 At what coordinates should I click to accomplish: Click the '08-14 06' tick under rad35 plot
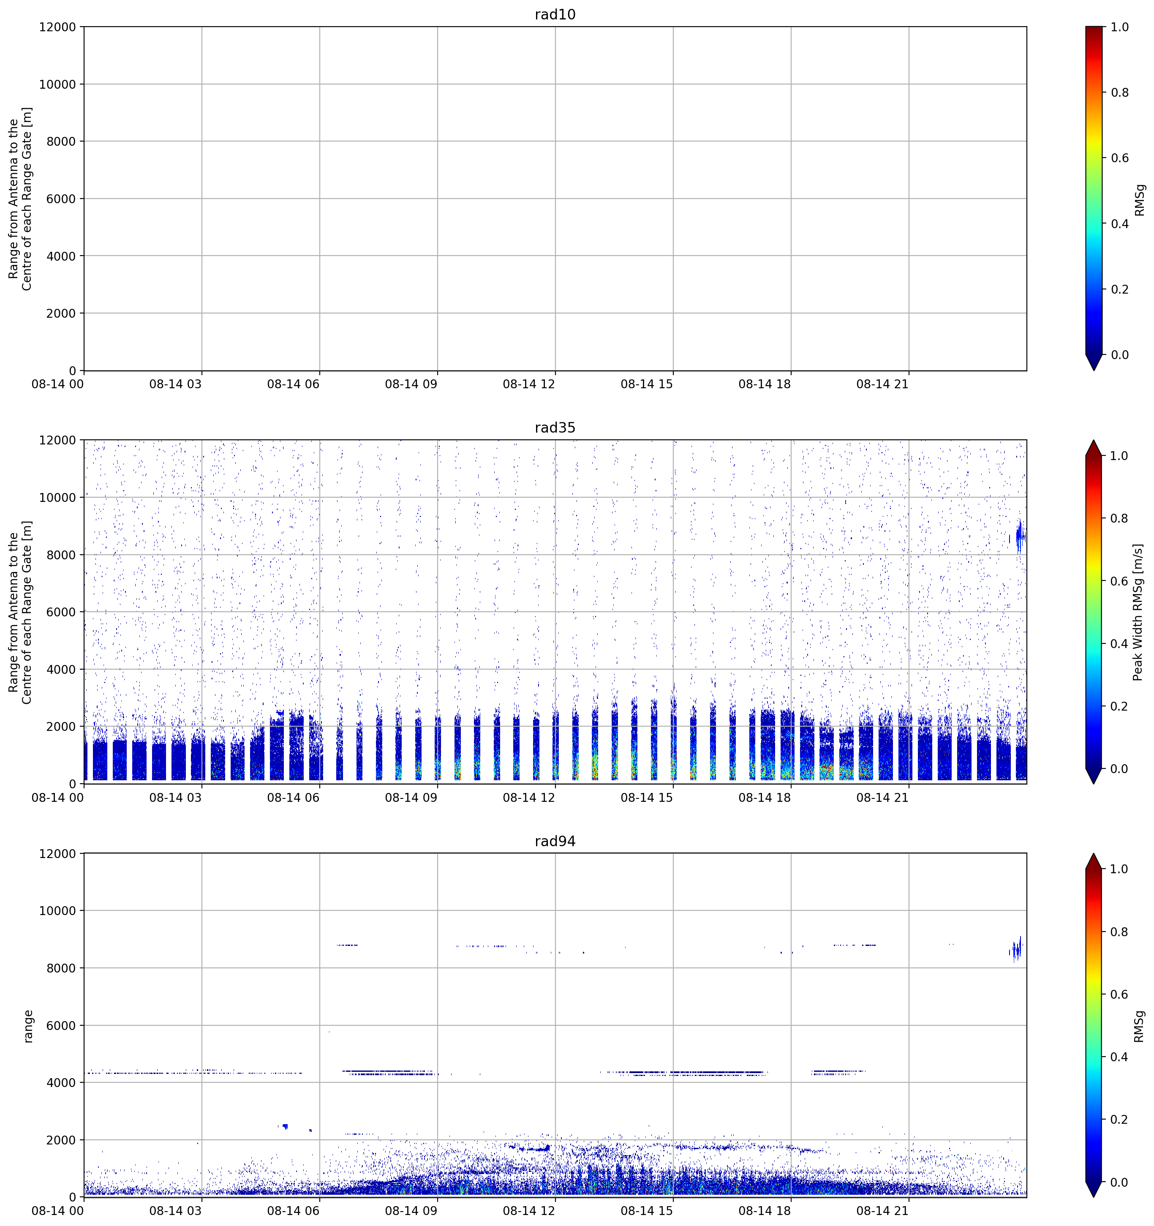pos(294,797)
